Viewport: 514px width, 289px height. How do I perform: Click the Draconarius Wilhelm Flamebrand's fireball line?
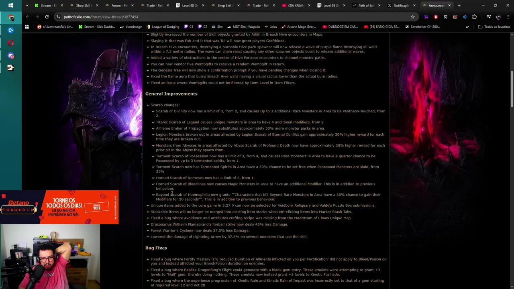[x=219, y=224]
